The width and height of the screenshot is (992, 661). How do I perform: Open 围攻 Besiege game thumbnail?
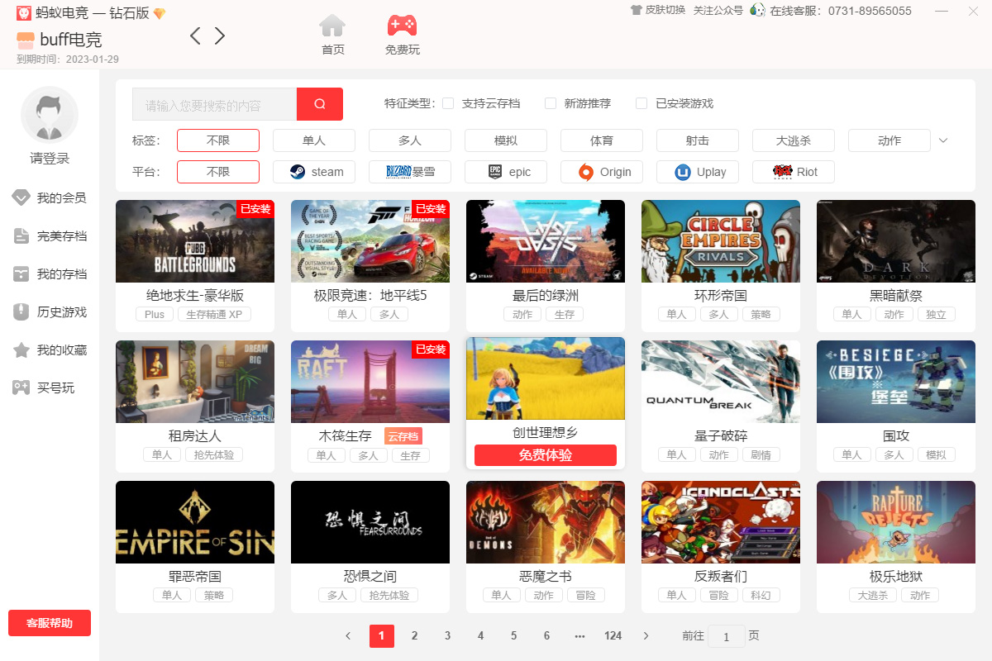[x=896, y=382]
